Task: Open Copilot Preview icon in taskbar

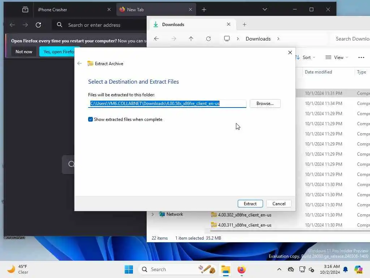Action: pos(358,269)
